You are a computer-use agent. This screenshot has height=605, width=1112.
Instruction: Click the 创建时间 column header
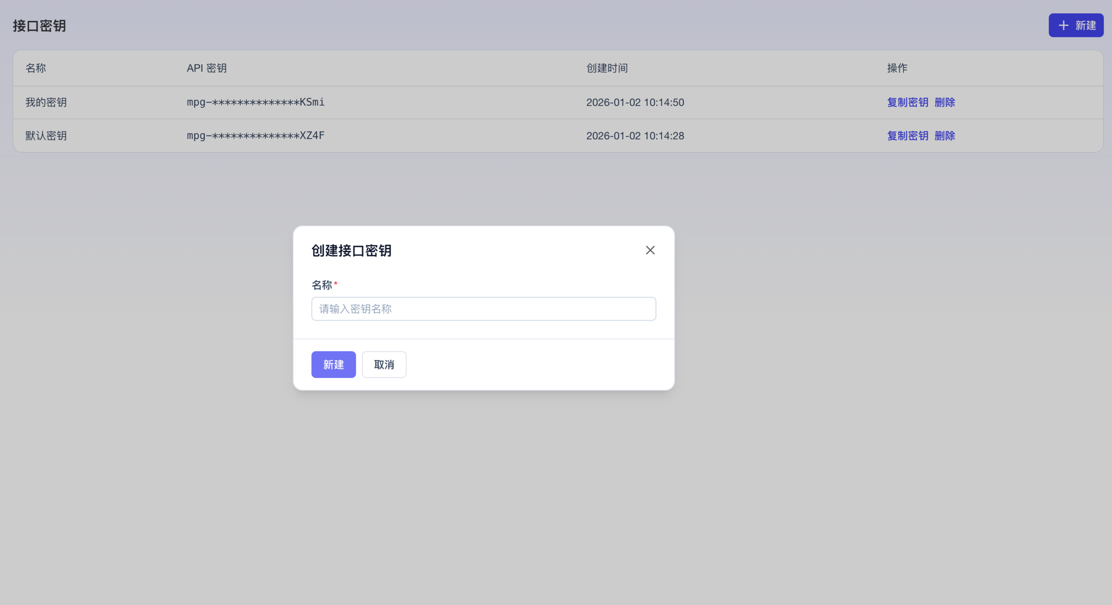tap(607, 68)
